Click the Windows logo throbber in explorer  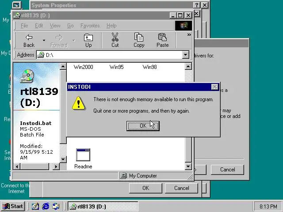(184, 26)
